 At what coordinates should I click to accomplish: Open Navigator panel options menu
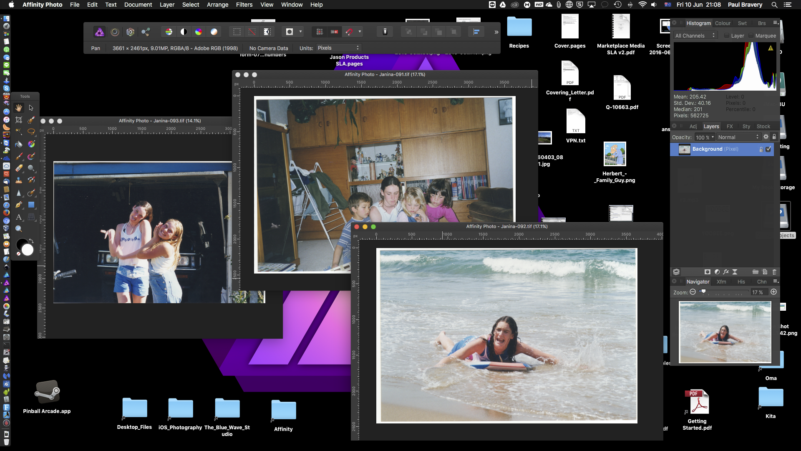[776, 281]
